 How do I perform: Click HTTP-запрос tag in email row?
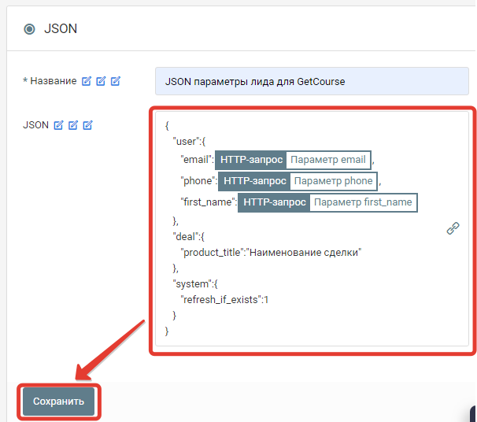(251, 160)
